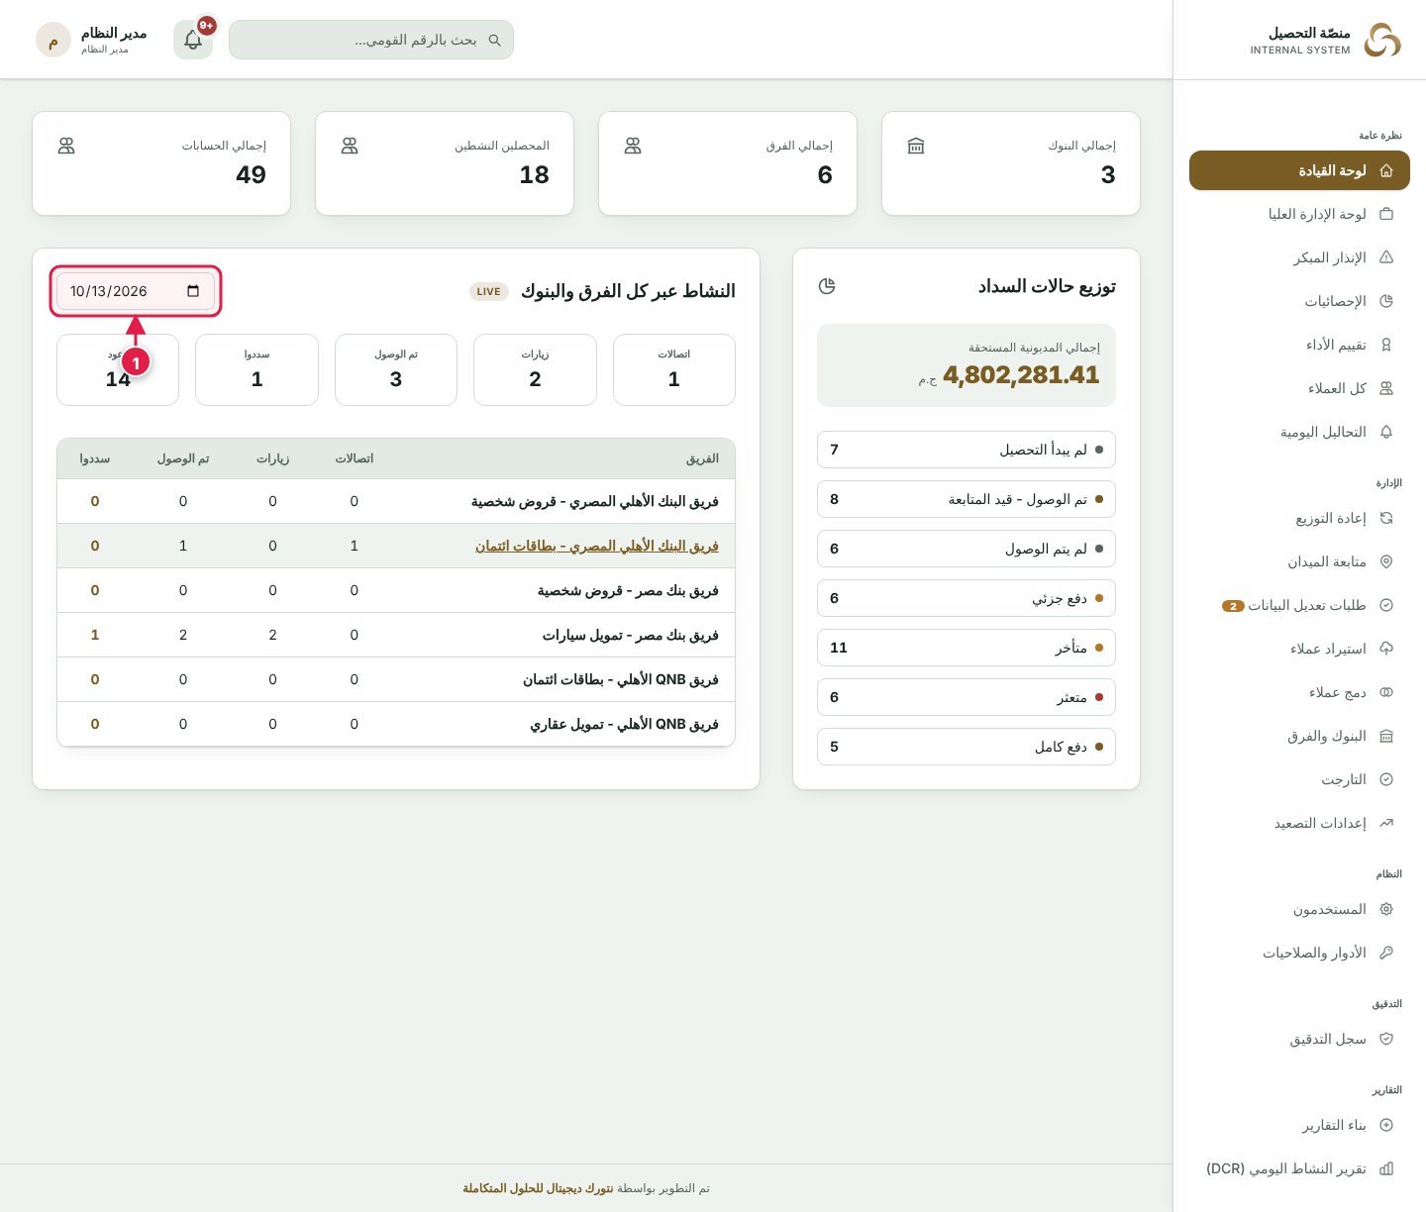This screenshot has width=1426, height=1212.
Task: Click the payment distribution pie chart icon
Action: [827, 286]
